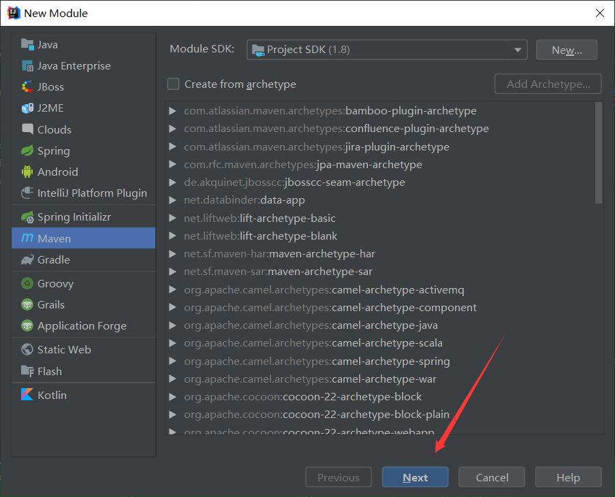
Task: Expand confluence-plugin-archetype entry
Action: [x=172, y=129]
